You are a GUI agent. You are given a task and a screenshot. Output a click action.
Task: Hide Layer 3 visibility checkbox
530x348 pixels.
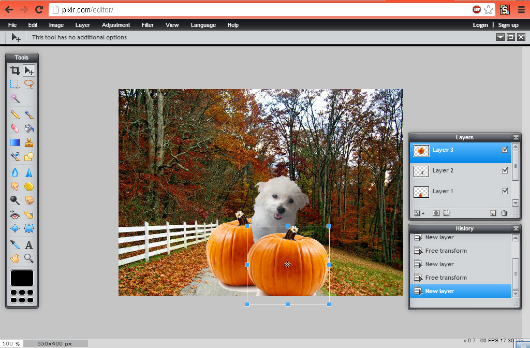[505, 150]
